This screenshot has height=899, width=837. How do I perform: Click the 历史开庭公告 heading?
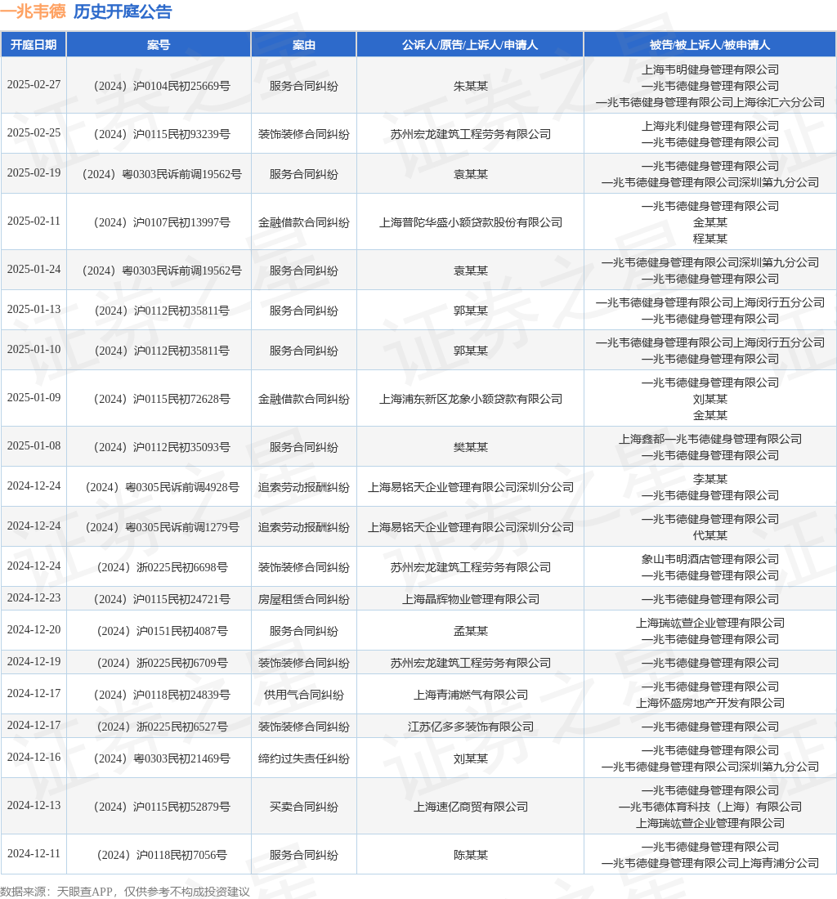123,11
